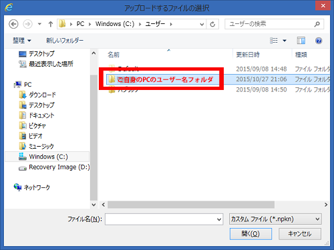Click 新しいフォルダー in the toolbar
Image resolution: width=334 pixels, height=250 pixels.
pyautogui.click(x=65, y=41)
